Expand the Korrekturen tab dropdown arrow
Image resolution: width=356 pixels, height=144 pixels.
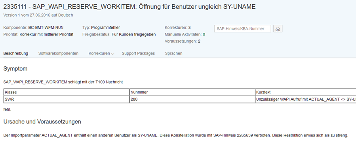click(113, 54)
